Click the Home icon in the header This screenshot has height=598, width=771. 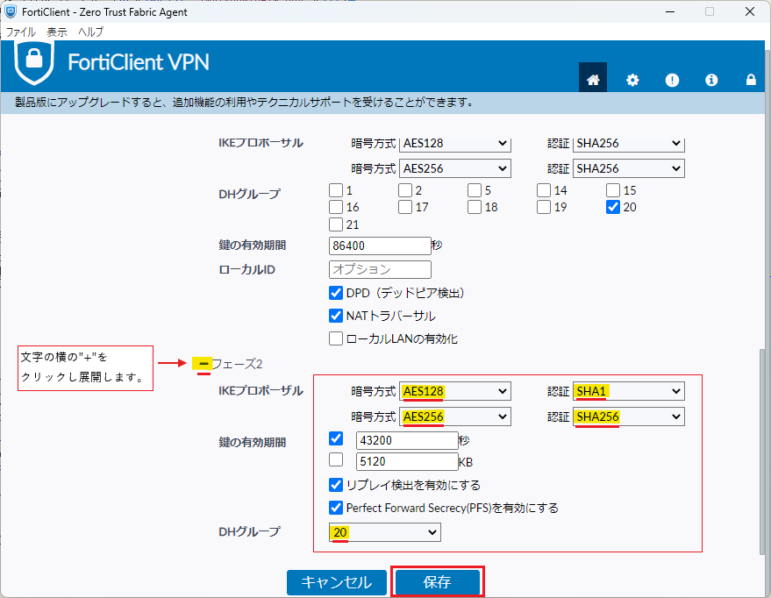[x=593, y=80]
